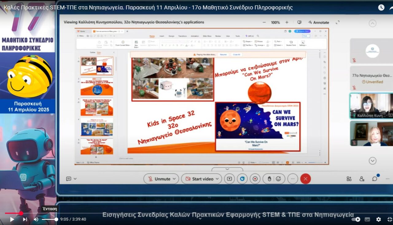Viewport: 393px width, 225px height.
Task: Click Upgrade Now button
Action: pyautogui.click(x=302, y=31)
